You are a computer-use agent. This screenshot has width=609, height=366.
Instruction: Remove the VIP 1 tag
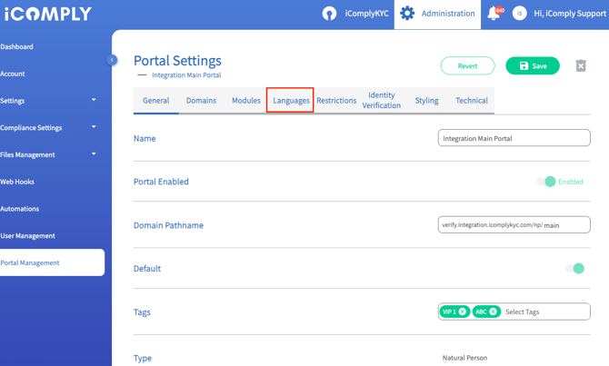463,312
